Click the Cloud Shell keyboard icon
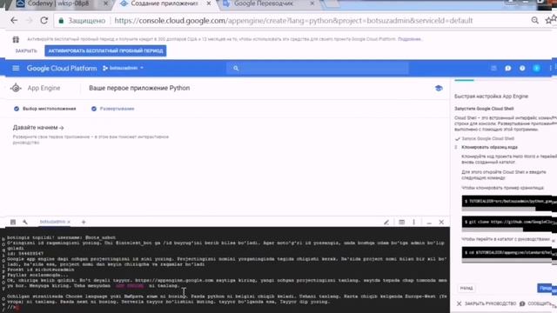557x313 pixels. pos(13,222)
